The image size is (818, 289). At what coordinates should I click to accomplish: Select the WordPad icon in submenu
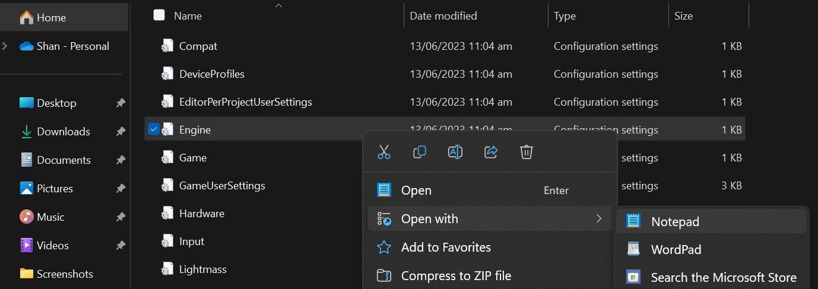633,249
